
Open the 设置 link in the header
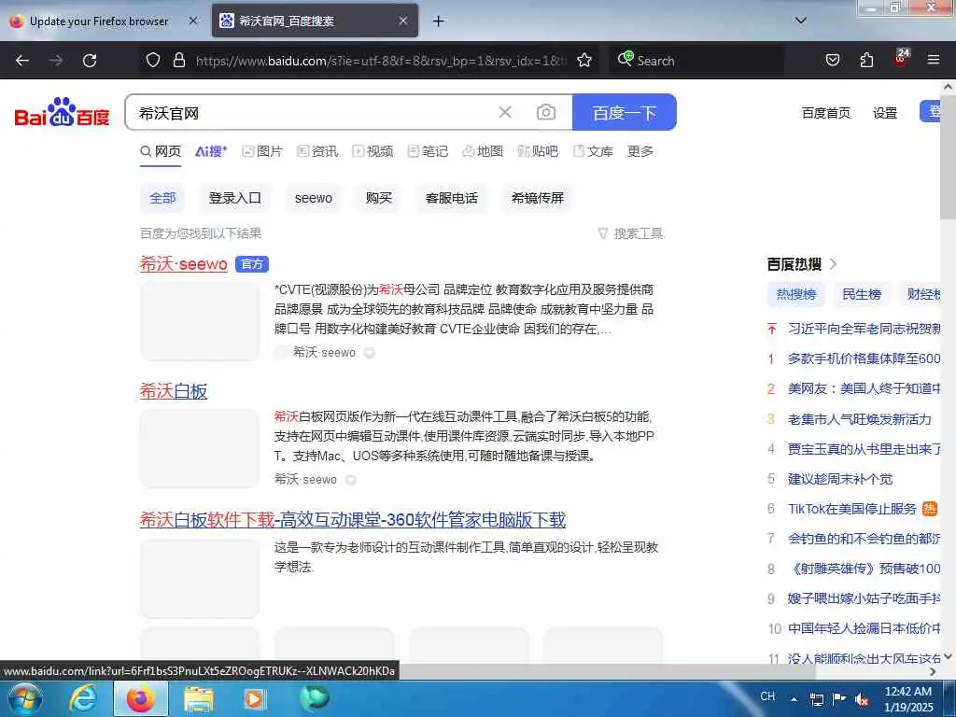[885, 113]
